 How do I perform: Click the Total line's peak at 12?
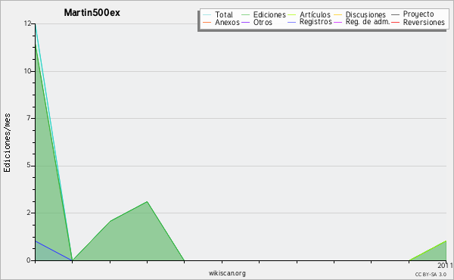[36, 24]
